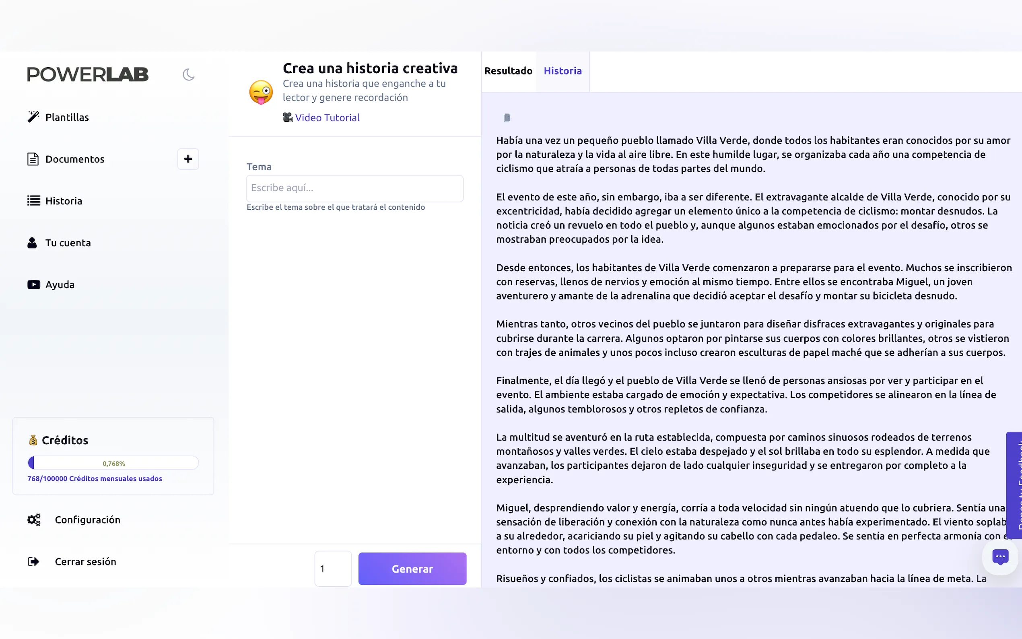The image size is (1022, 639).
Task: Copy result text with clipboard icon
Action: 507,118
